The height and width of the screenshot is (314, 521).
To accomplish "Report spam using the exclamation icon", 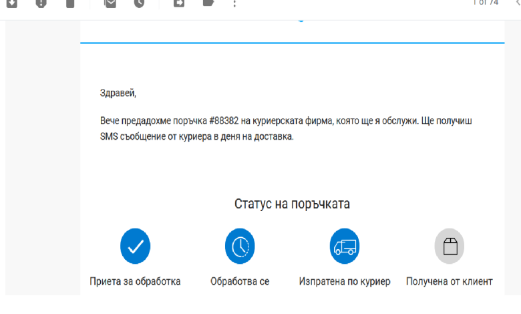I will (41, 3).
